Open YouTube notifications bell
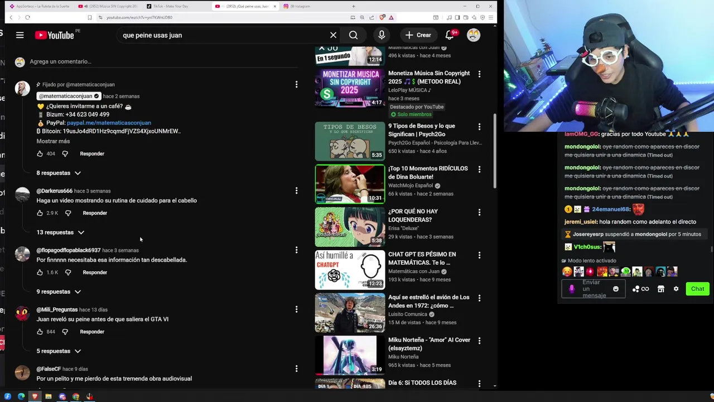The width and height of the screenshot is (714, 402). (x=450, y=35)
